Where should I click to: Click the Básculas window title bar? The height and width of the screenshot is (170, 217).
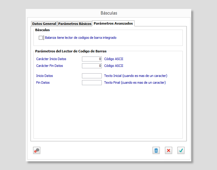[109, 13]
